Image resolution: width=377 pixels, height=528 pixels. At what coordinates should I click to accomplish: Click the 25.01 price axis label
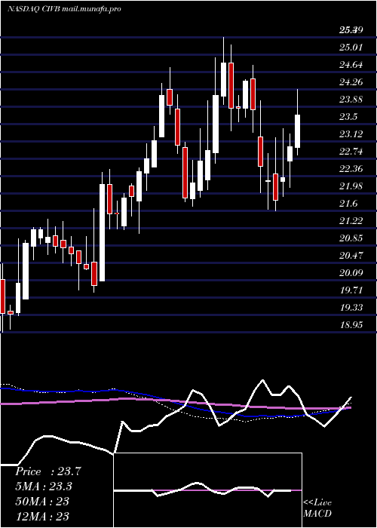(351, 47)
